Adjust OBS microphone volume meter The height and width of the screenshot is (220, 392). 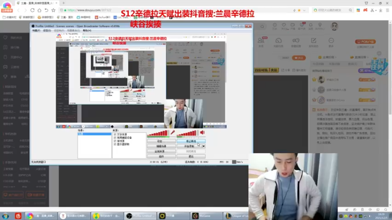(x=158, y=133)
